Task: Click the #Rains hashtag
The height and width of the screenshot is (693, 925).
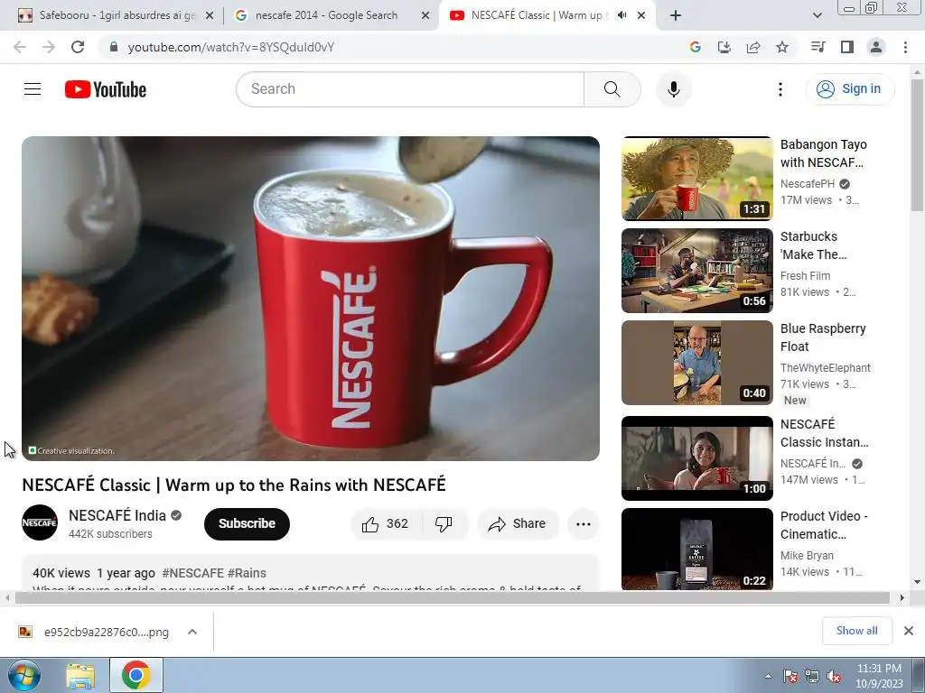Action: [247, 573]
